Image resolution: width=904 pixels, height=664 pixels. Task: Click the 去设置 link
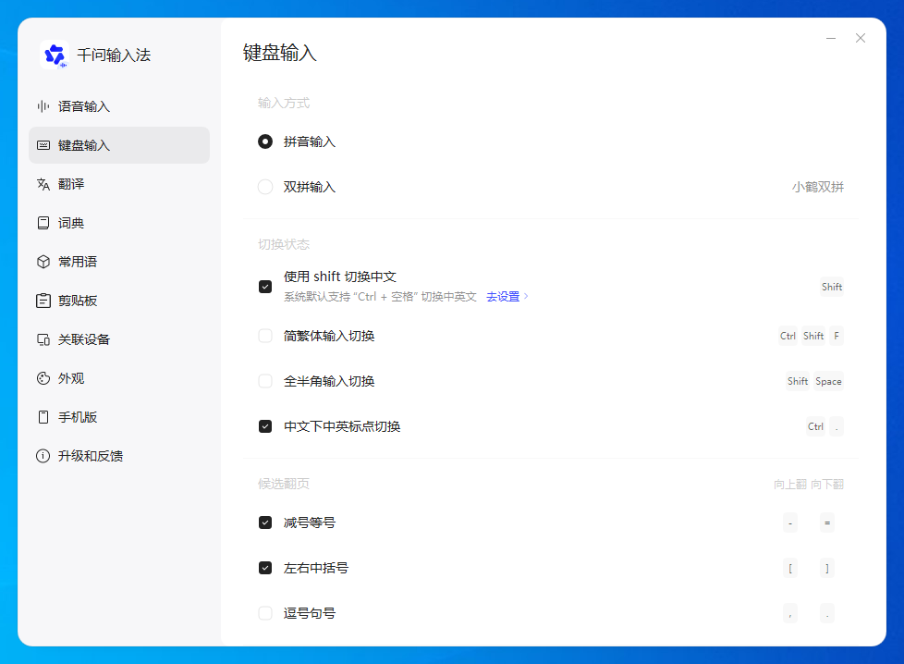pos(503,297)
